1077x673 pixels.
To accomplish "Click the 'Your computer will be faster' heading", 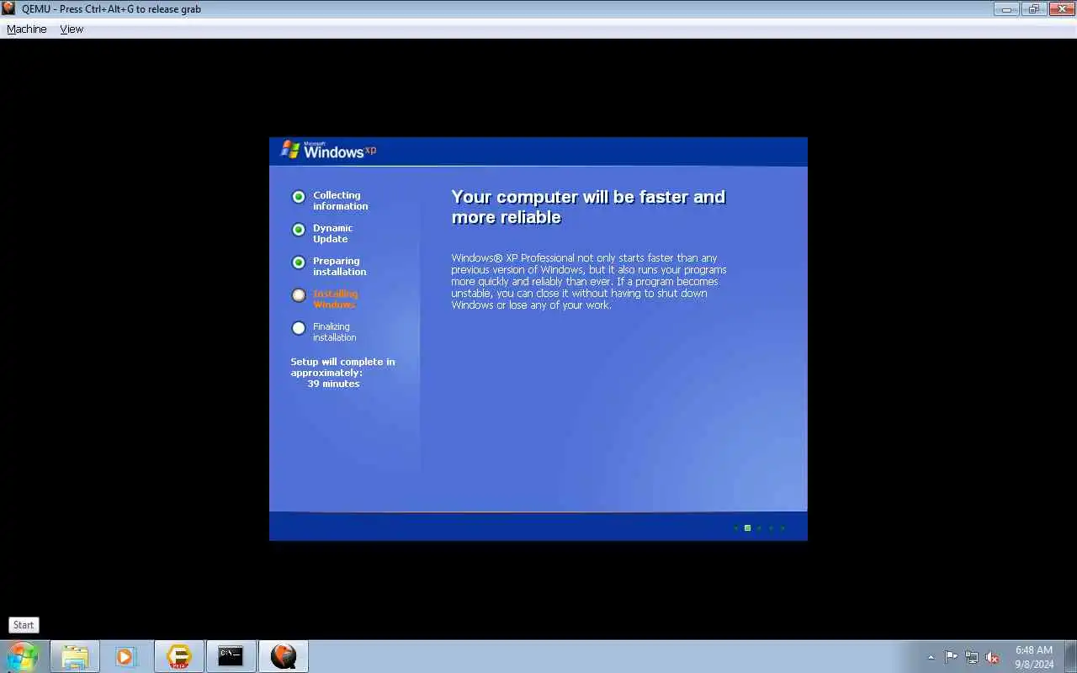I will pyautogui.click(x=588, y=207).
